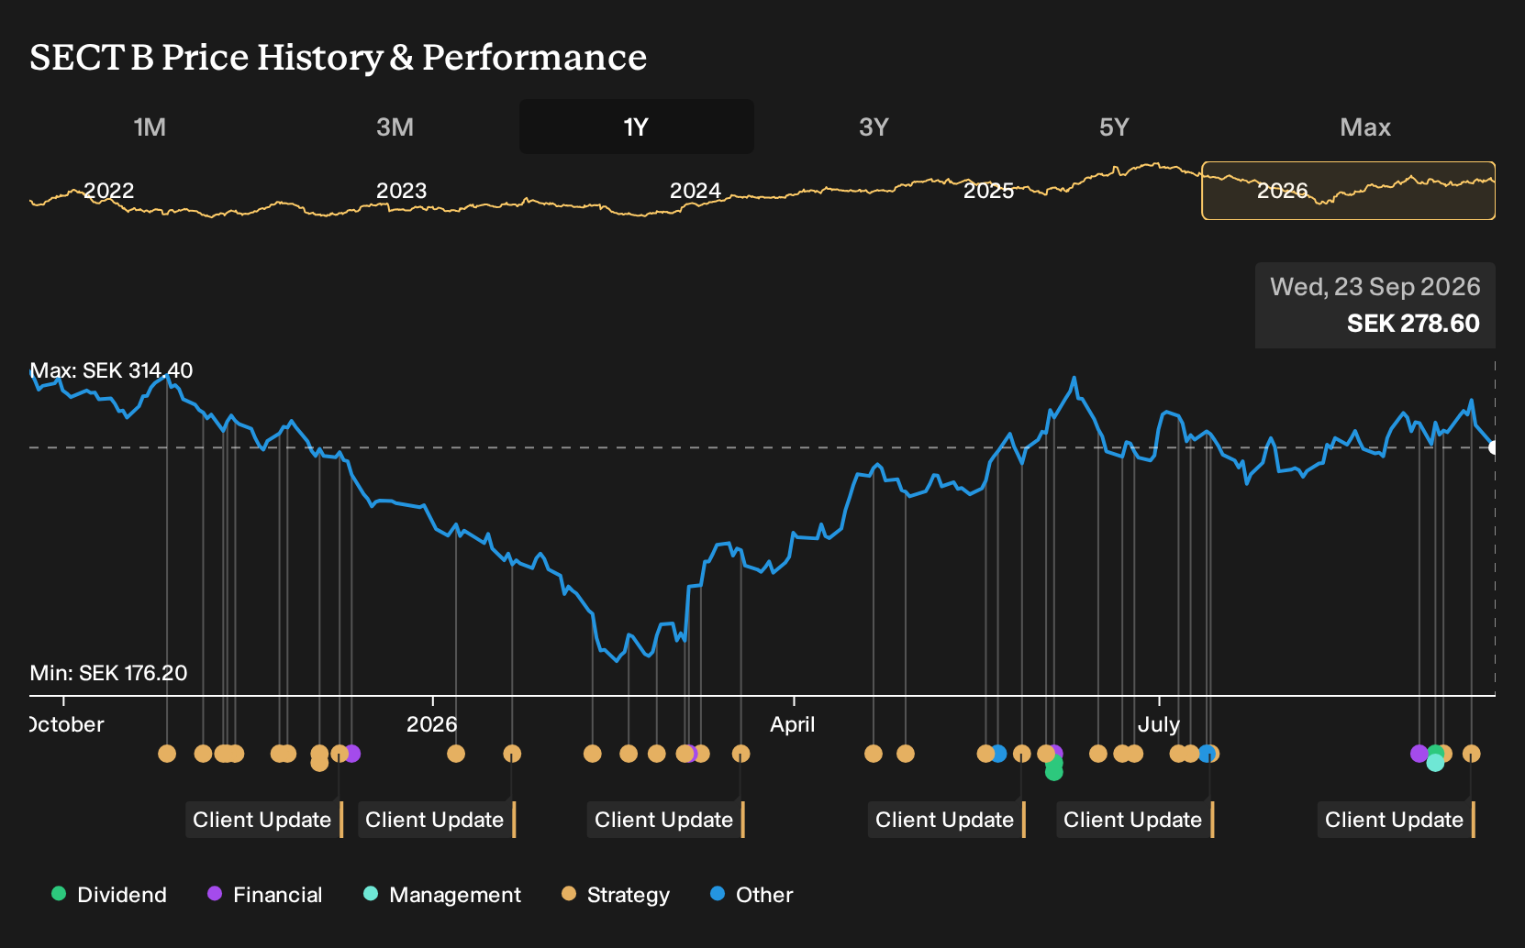Click the white endpoint dot on price line
This screenshot has width=1525, height=948.
[1494, 447]
